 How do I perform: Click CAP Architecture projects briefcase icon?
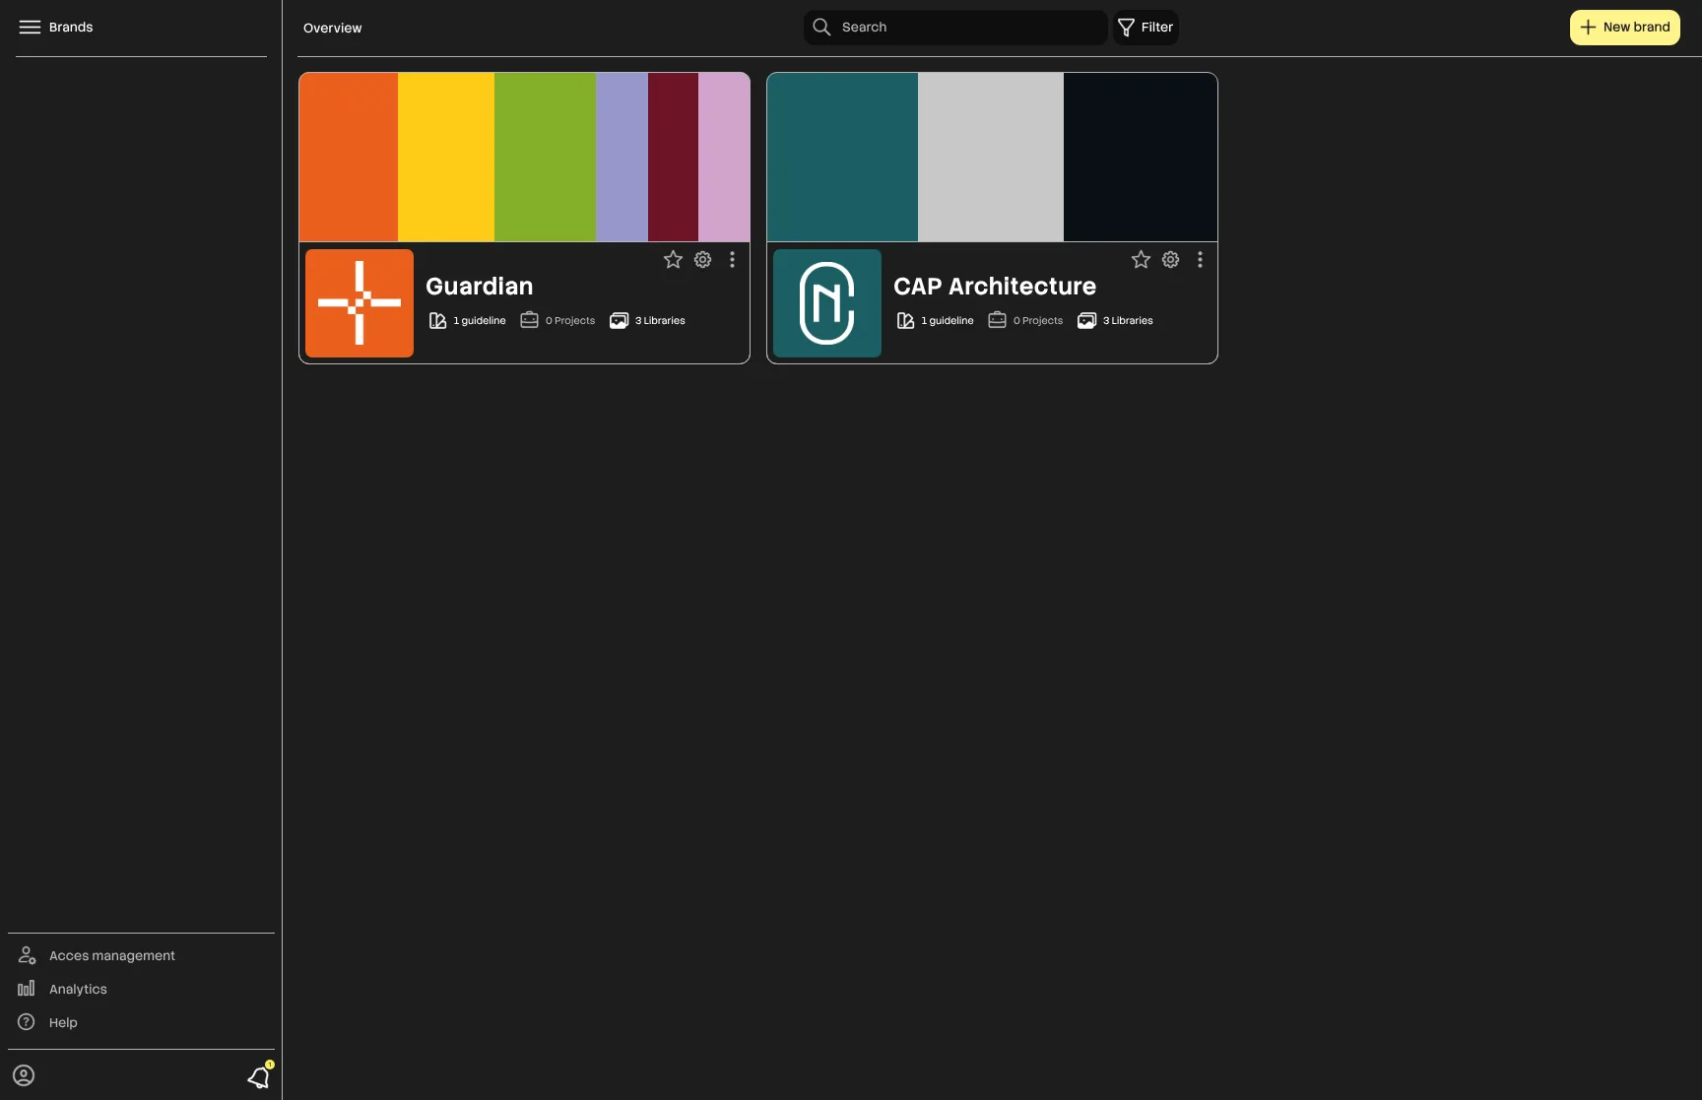tap(997, 320)
